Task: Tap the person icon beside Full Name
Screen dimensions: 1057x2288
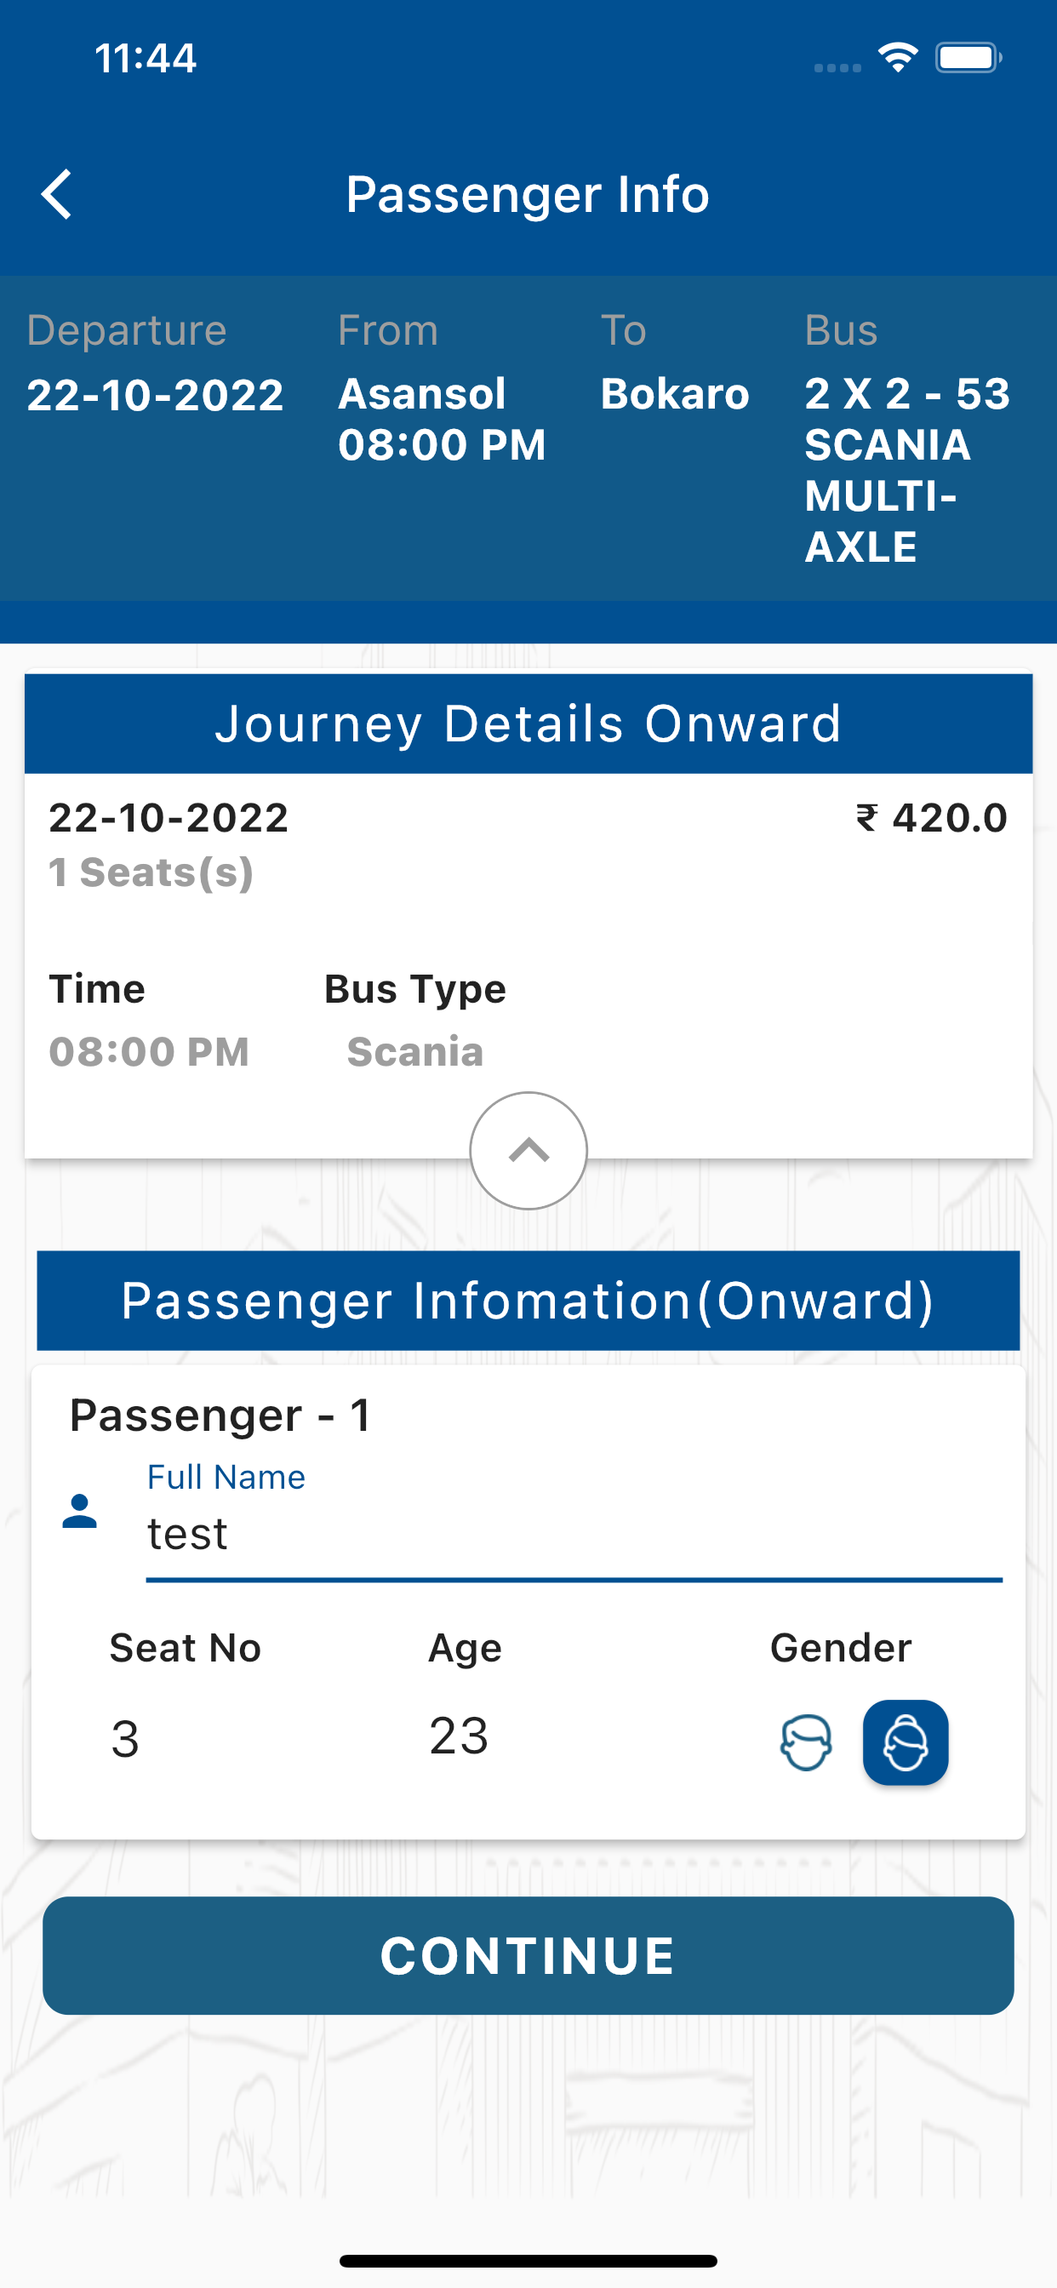Action: click(x=80, y=1511)
